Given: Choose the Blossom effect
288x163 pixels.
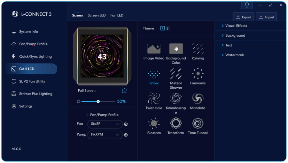Looking at the screenshot, I should 154,123.
